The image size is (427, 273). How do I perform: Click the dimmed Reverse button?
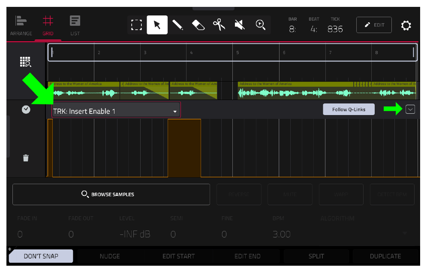tap(239, 194)
